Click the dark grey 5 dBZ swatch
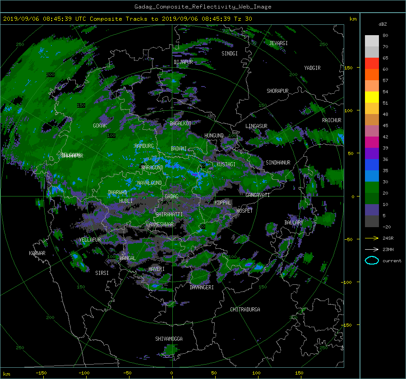This screenshot has height=379, width=406. (x=372, y=221)
